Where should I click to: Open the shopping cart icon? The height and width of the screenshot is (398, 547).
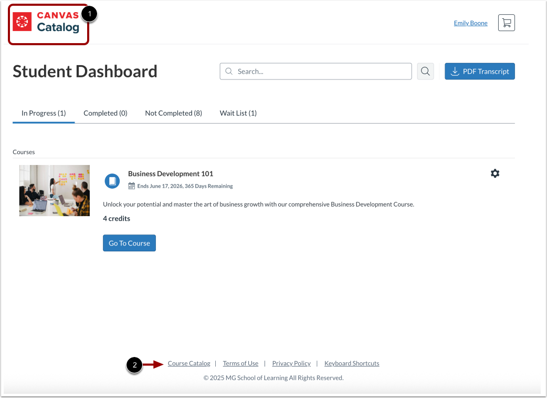(x=506, y=23)
